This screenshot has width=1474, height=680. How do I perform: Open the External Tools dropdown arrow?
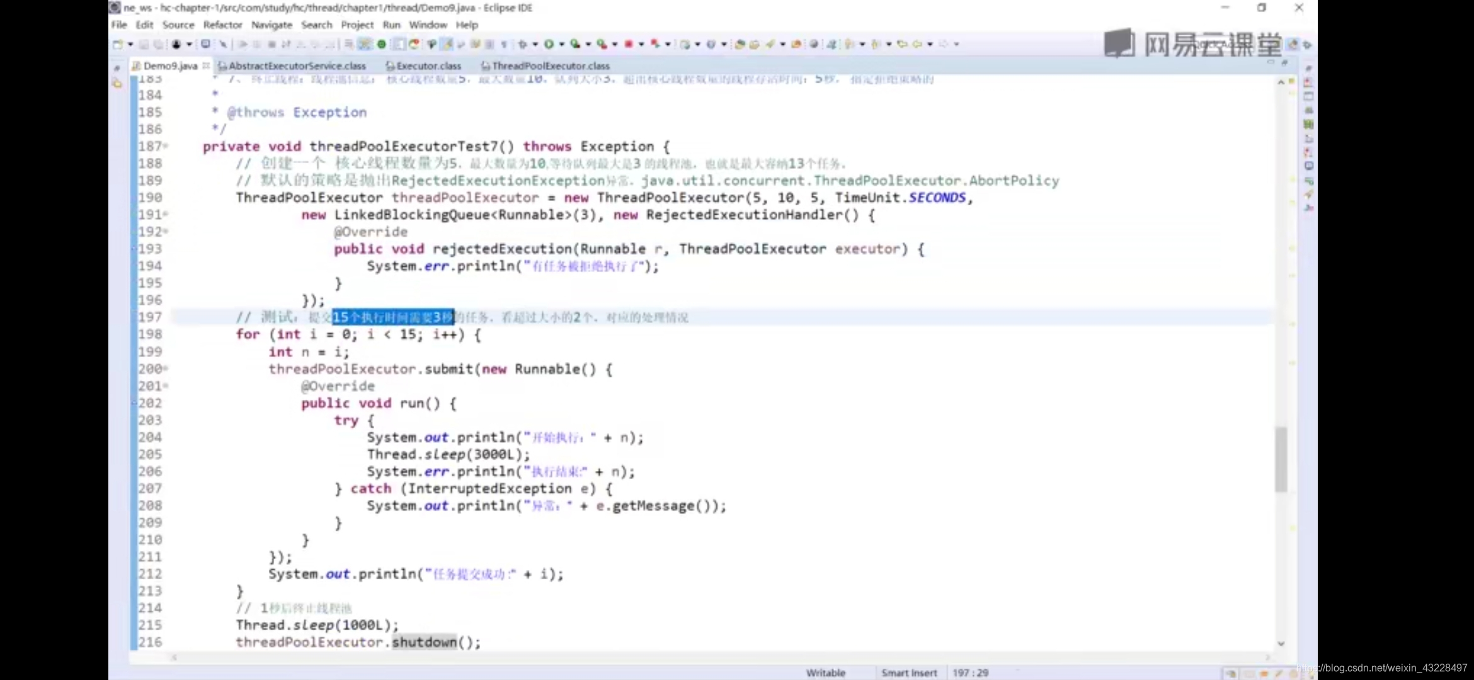click(615, 44)
